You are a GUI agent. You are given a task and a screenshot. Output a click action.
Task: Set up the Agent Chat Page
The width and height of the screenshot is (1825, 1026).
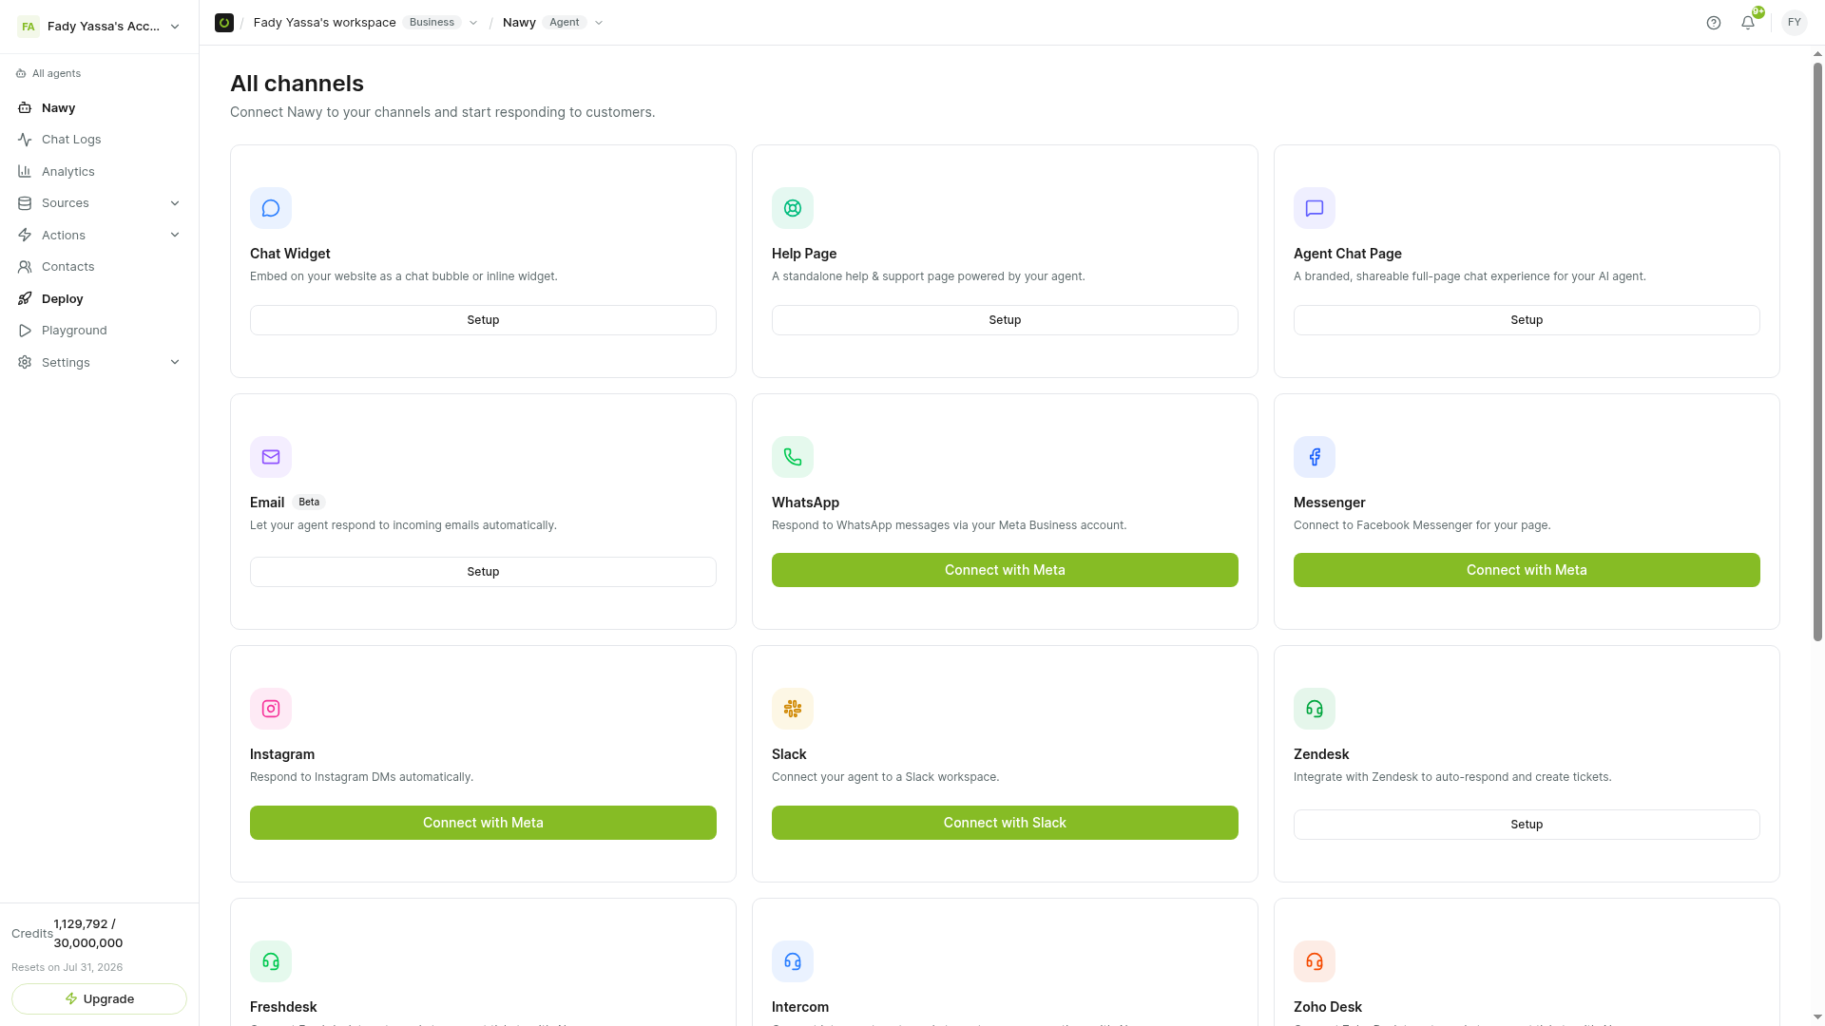1527,320
